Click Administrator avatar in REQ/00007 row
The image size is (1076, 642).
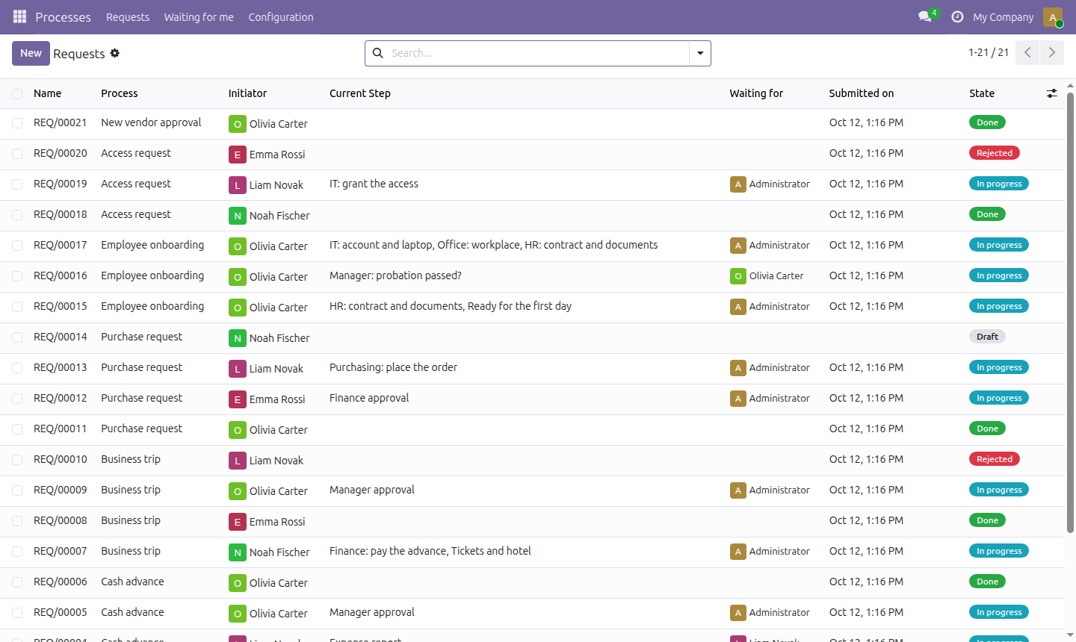coord(738,552)
